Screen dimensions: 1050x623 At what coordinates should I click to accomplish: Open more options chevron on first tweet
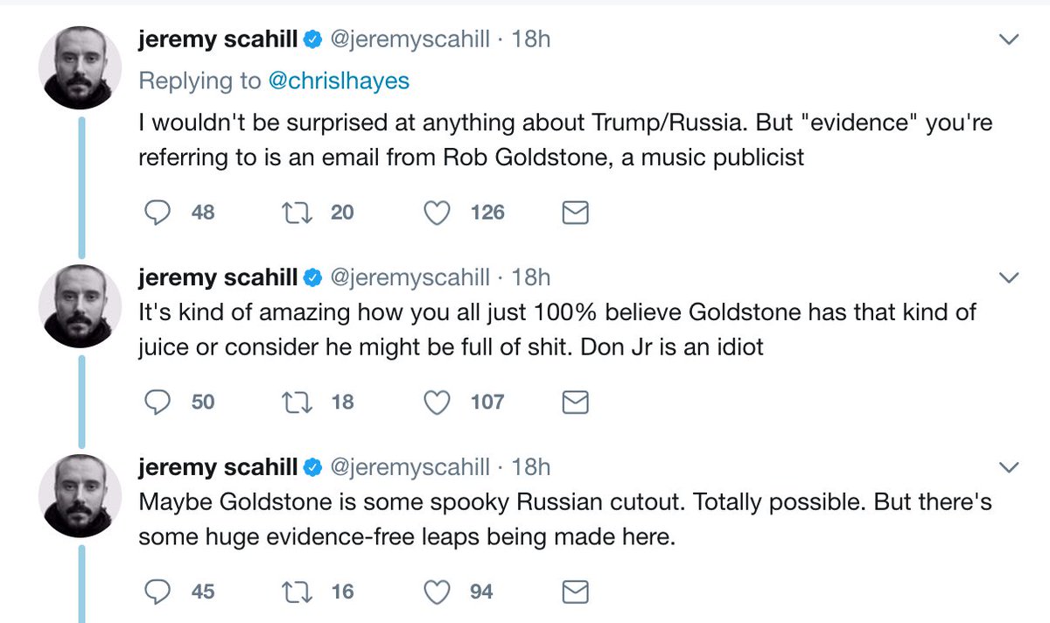1009,40
